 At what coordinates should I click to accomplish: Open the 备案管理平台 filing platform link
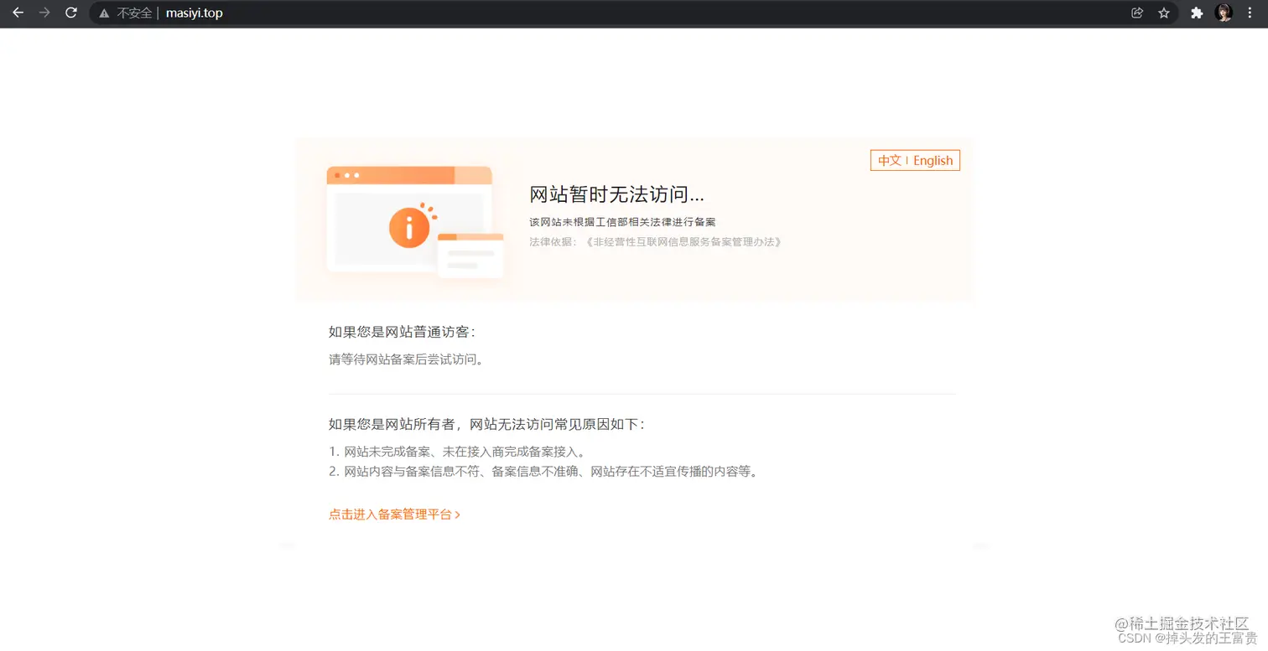(x=391, y=514)
